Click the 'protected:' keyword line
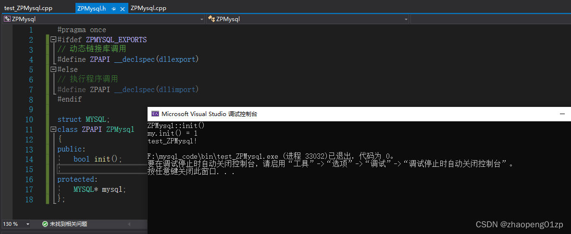571x234 pixels. (x=77, y=179)
